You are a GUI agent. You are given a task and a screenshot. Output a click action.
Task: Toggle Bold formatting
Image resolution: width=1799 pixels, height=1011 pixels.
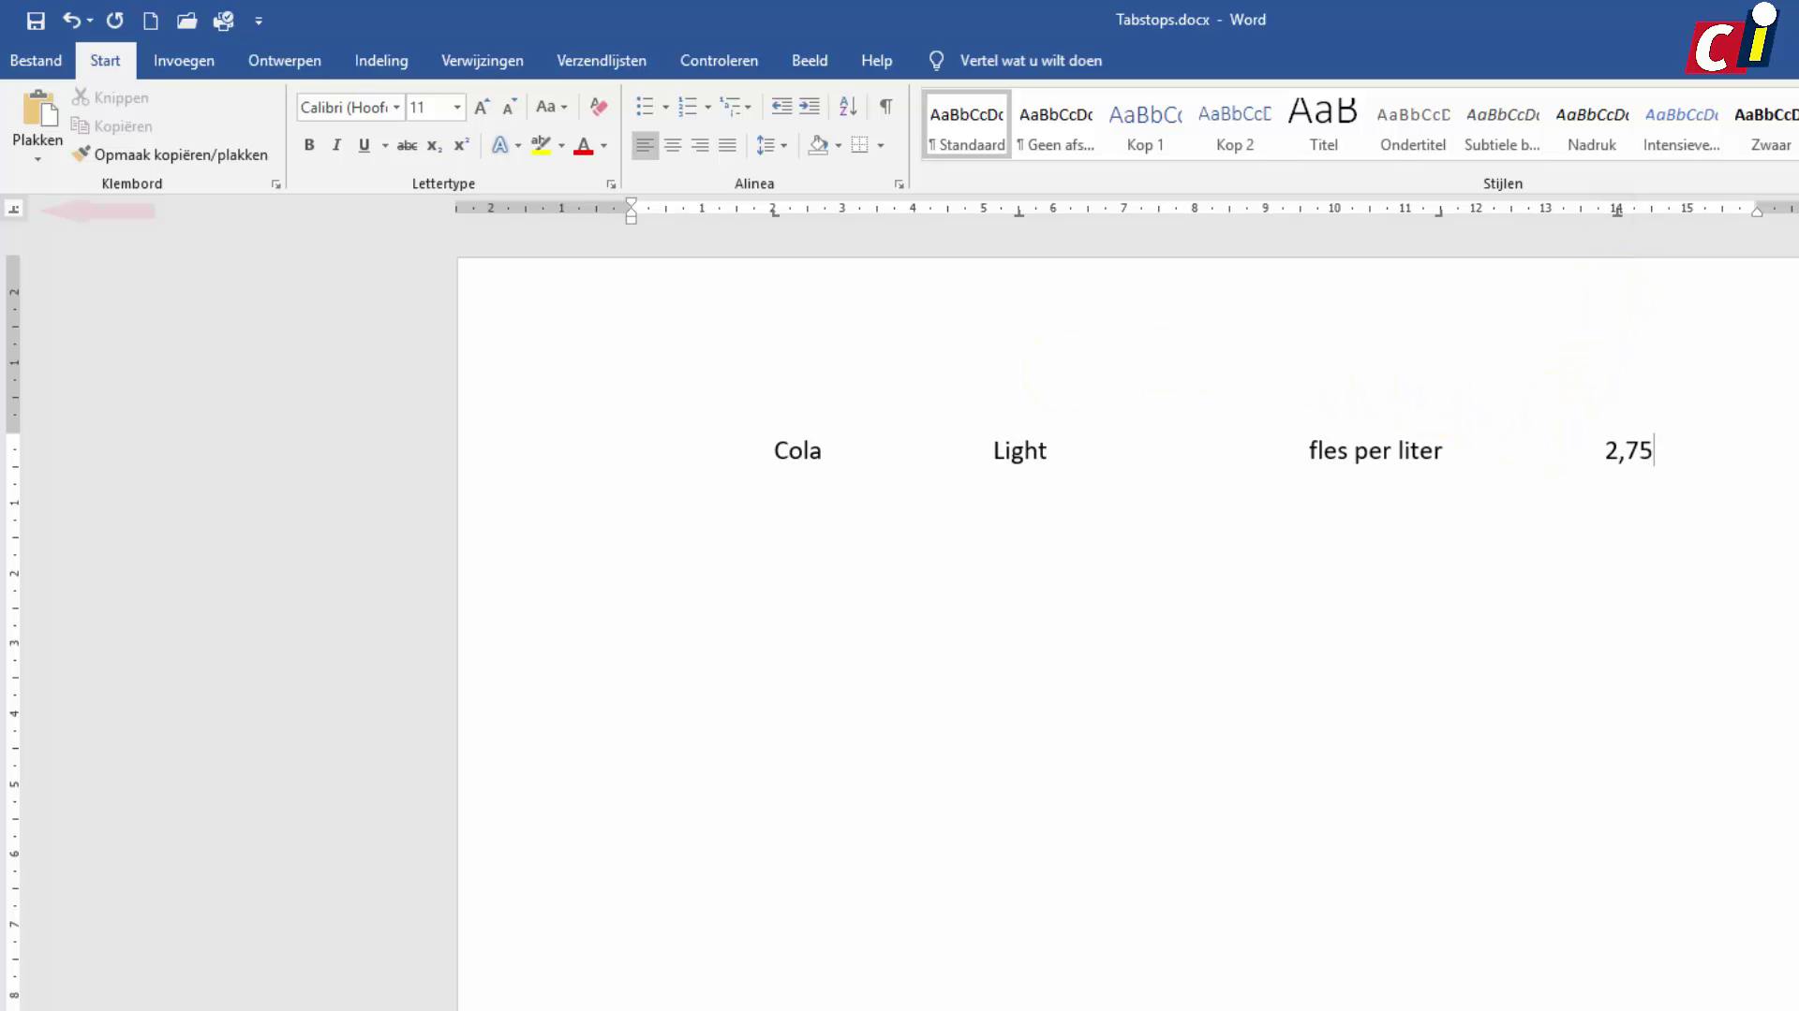tap(309, 145)
